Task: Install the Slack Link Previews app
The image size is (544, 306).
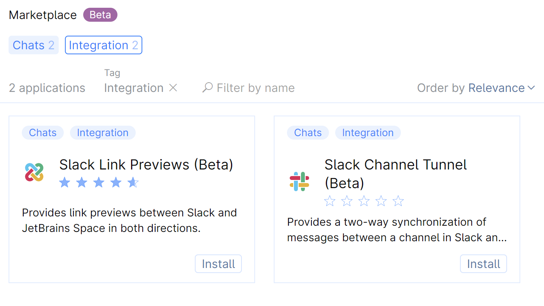Action: coord(218,263)
